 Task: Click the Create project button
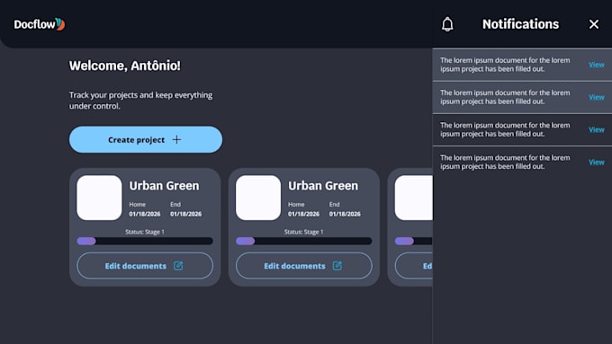(x=146, y=139)
